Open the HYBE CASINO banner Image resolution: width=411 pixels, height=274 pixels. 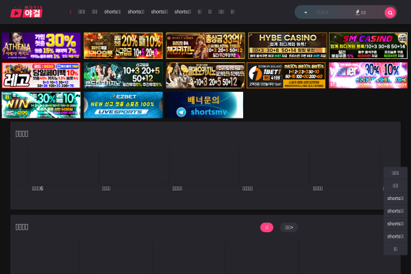[x=288, y=46]
